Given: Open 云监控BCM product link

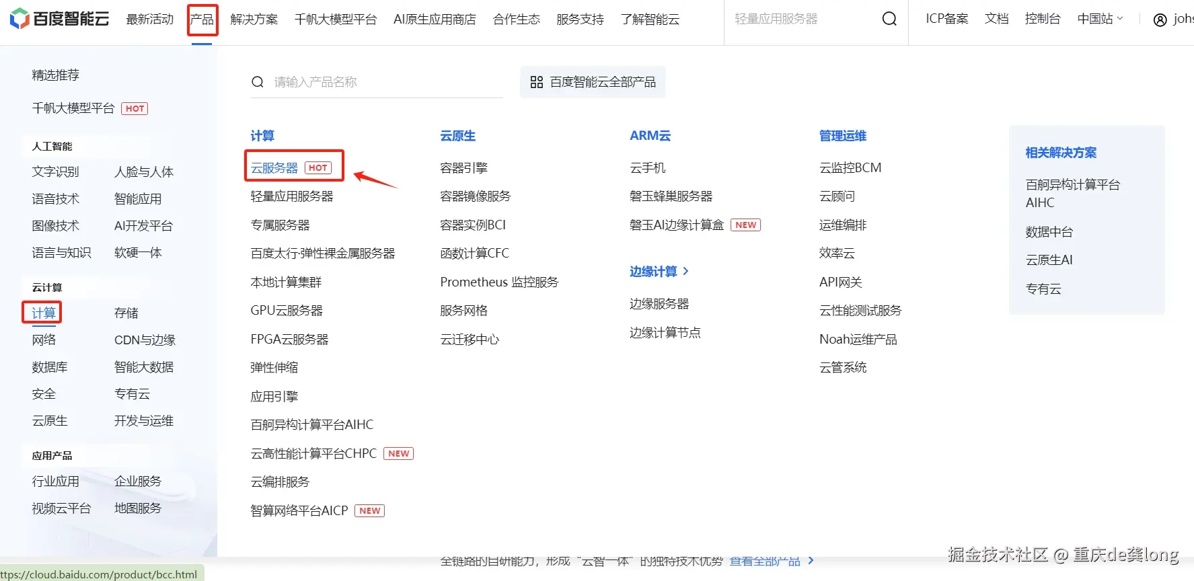Looking at the screenshot, I should [x=850, y=168].
